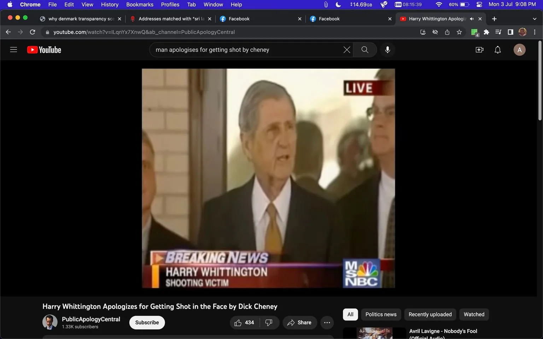Viewport: 543px width, 339px height.
Task: Select the Watched filter chip
Action: pos(474,314)
